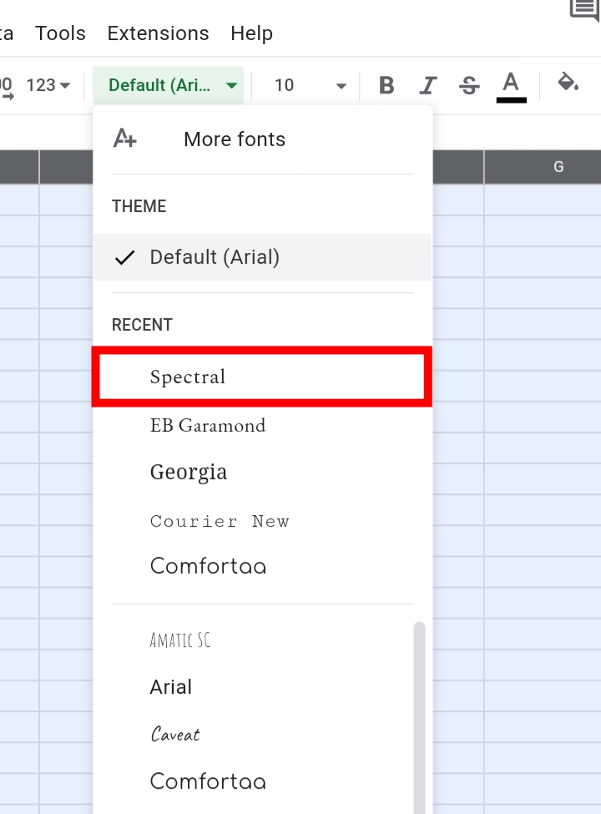Click the increase decimal places icon

(x=6, y=86)
